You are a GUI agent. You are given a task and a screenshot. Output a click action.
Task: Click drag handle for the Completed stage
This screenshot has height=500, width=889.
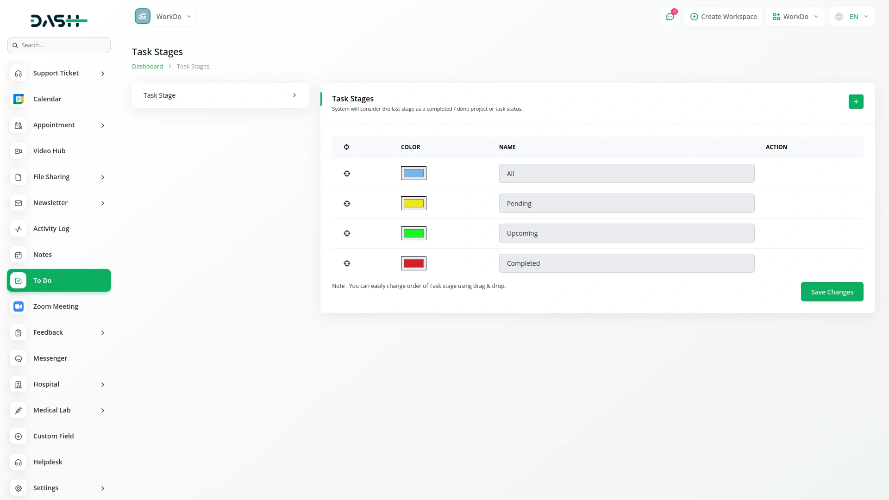click(x=347, y=263)
